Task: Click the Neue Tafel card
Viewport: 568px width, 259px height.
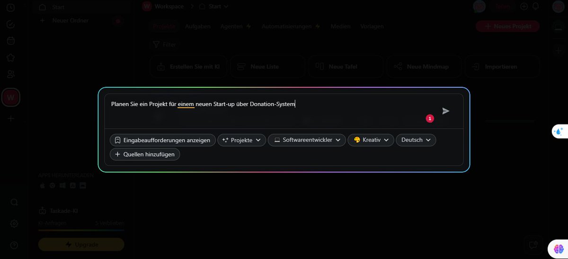Action: pyautogui.click(x=346, y=67)
